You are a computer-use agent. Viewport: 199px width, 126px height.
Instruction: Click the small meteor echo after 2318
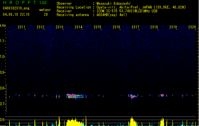(162, 95)
